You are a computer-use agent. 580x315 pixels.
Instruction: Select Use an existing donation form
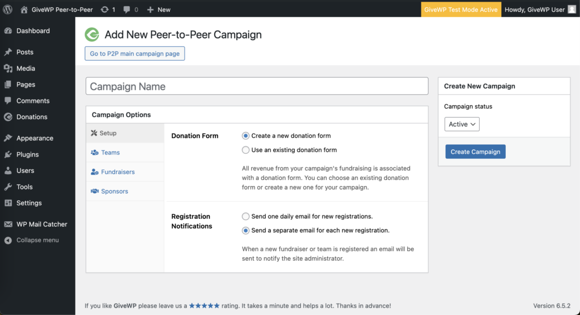coord(246,150)
